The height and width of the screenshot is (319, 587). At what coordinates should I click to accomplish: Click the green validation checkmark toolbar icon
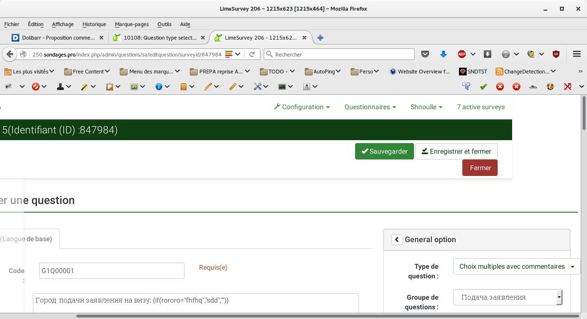pos(483,87)
